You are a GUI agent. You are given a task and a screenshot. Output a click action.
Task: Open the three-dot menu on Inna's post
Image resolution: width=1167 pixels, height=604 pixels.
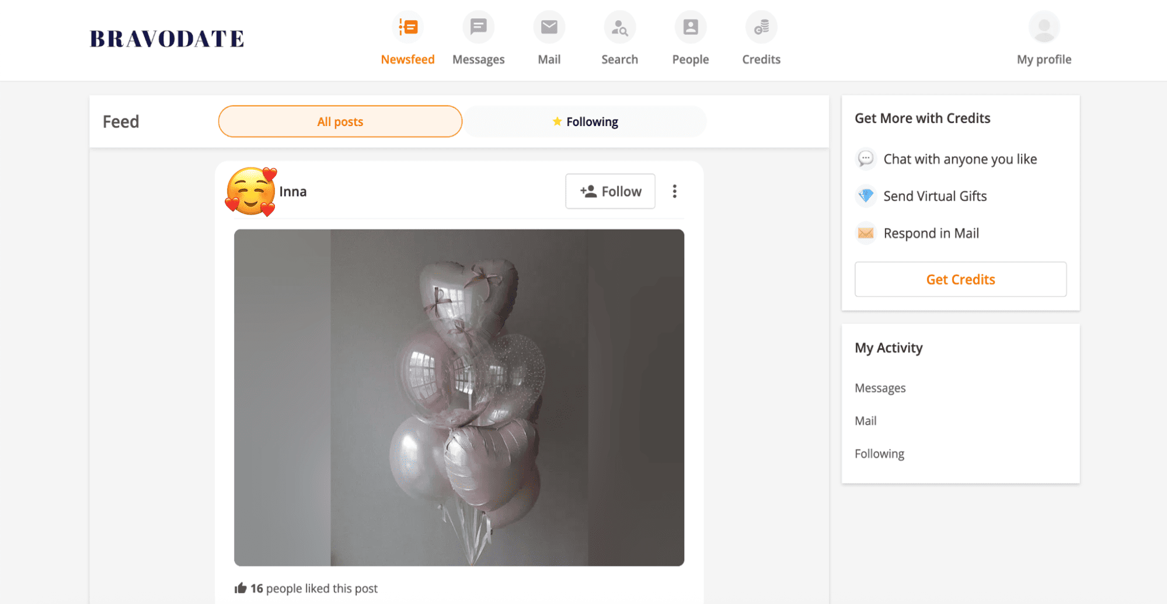[674, 191]
